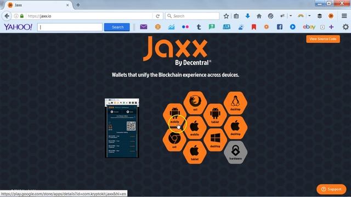Open the Apple tablet hexagon
The width and height of the screenshot is (351, 197).
[195, 152]
